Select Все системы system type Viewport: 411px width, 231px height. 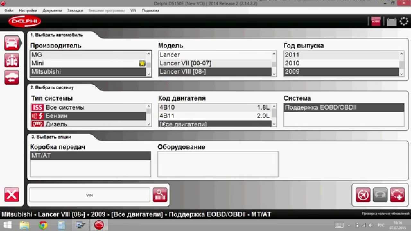click(88, 107)
